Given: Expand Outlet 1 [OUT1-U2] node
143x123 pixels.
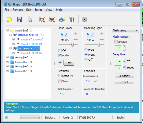Looking at the screenshot, I should [13, 53].
